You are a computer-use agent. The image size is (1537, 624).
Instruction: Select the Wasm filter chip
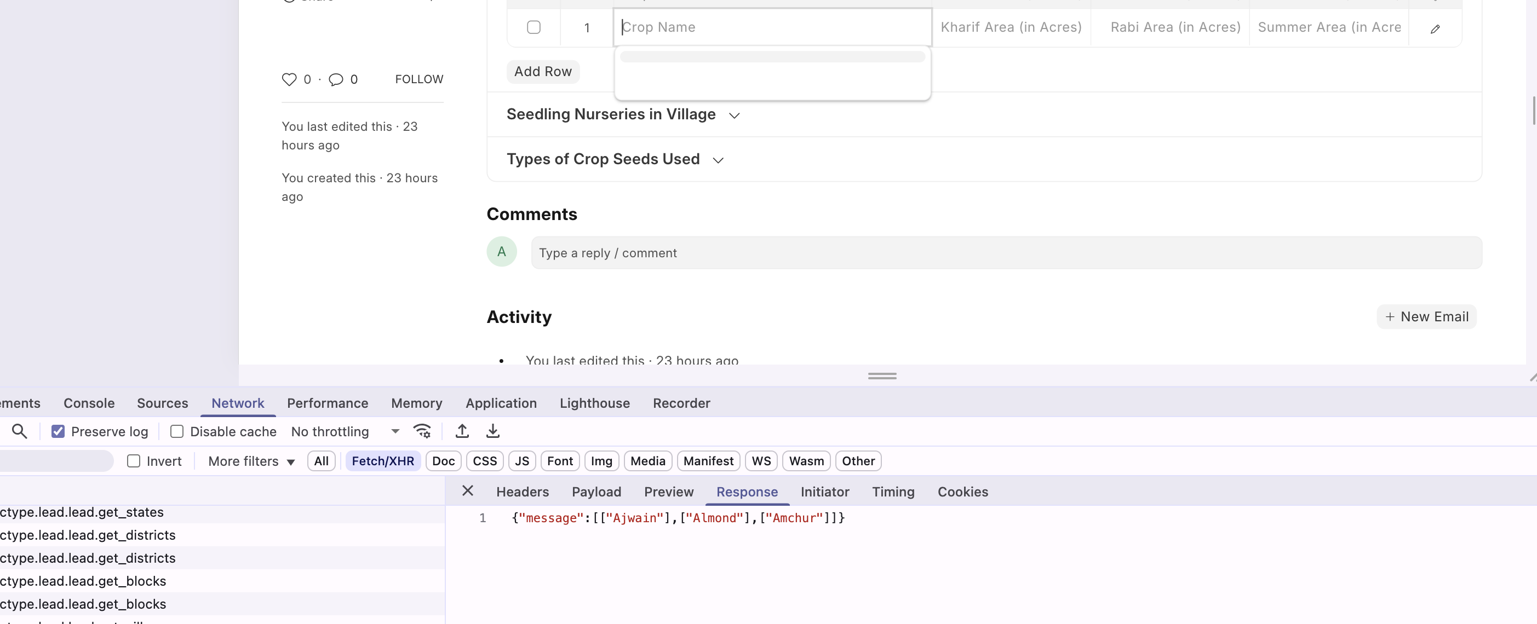point(806,461)
